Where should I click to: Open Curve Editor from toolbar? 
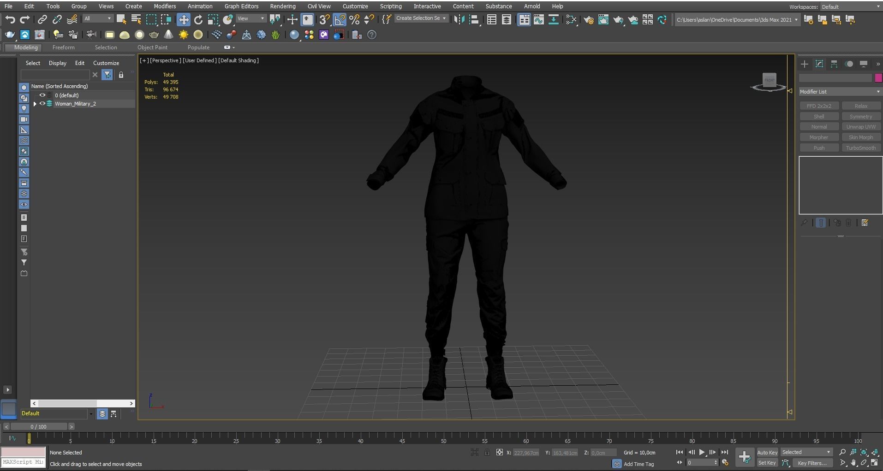[539, 19]
